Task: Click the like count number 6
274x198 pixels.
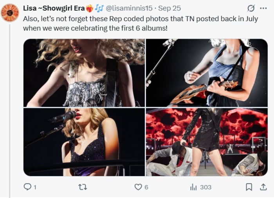Action: pyautogui.click(x=146, y=187)
